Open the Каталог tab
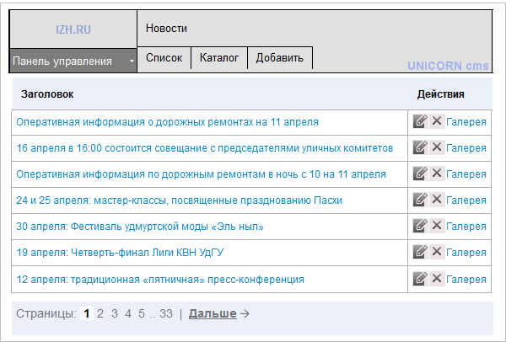 tap(219, 57)
